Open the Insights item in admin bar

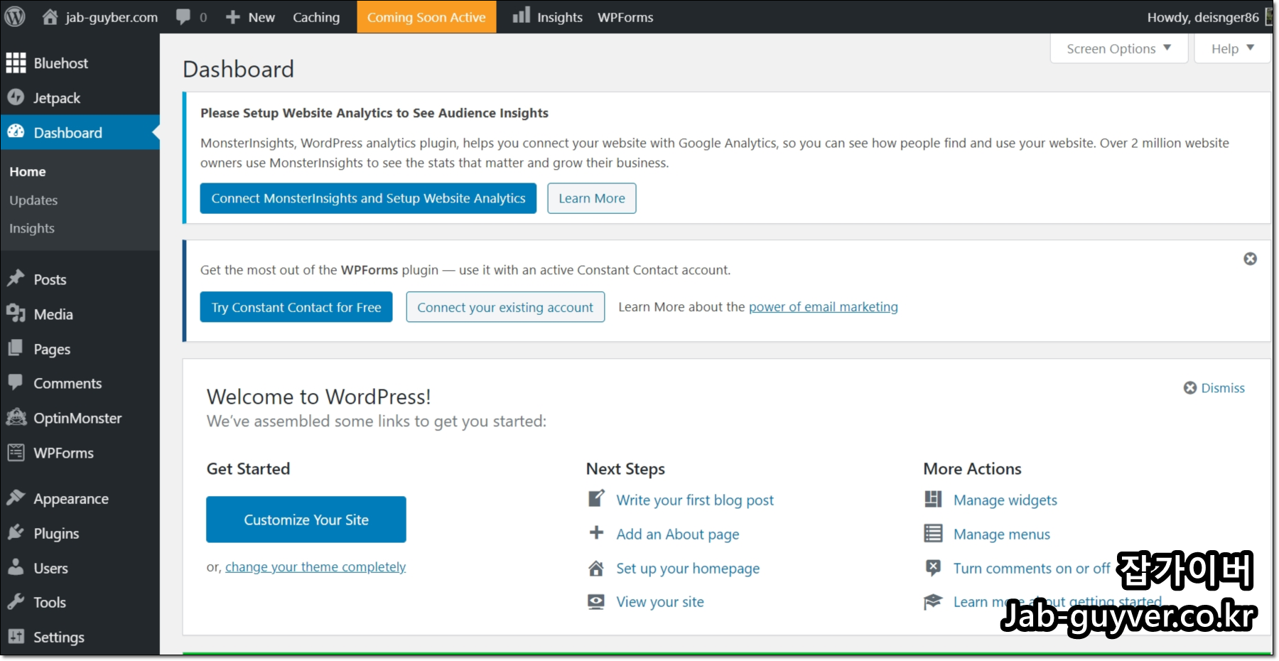[x=548, y=17]
